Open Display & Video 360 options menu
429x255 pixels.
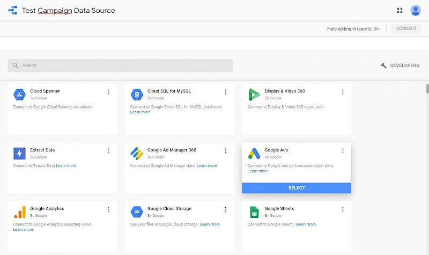[x=343, y=92]
